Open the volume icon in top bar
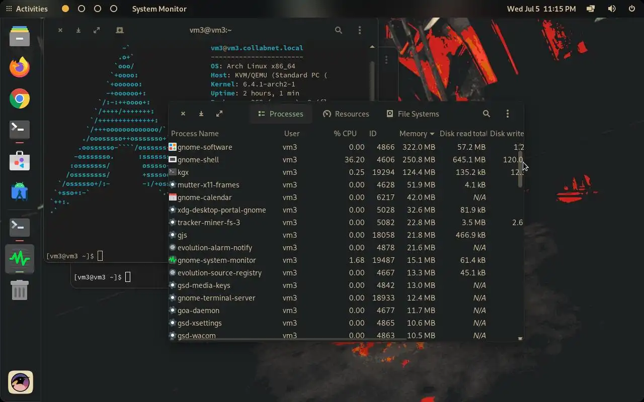Screen dimensions: 644x402 611,9
